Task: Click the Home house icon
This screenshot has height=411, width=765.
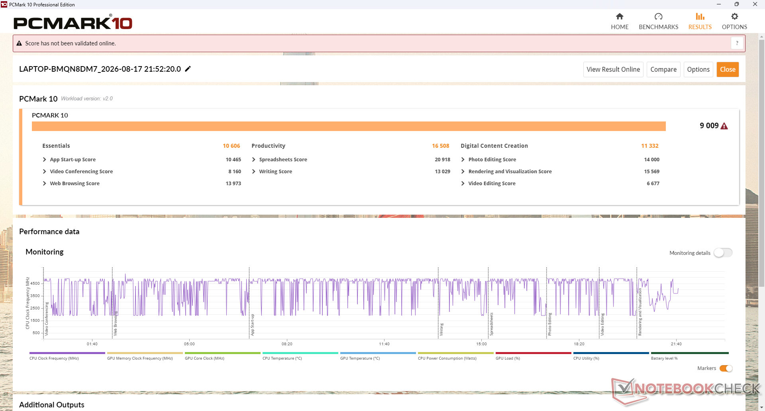Action: (620, 16)
